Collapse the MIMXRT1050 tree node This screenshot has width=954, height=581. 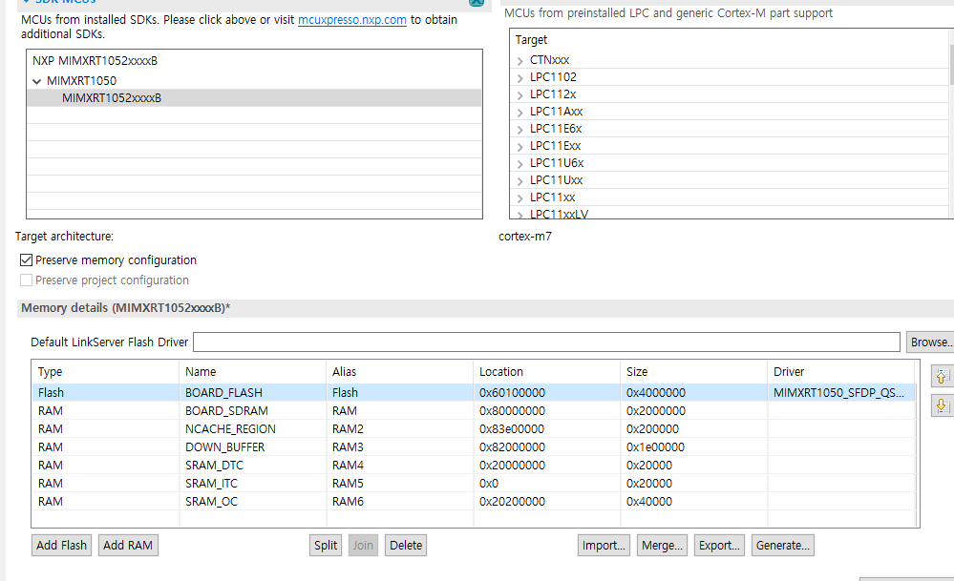click(x=36, y=80)
